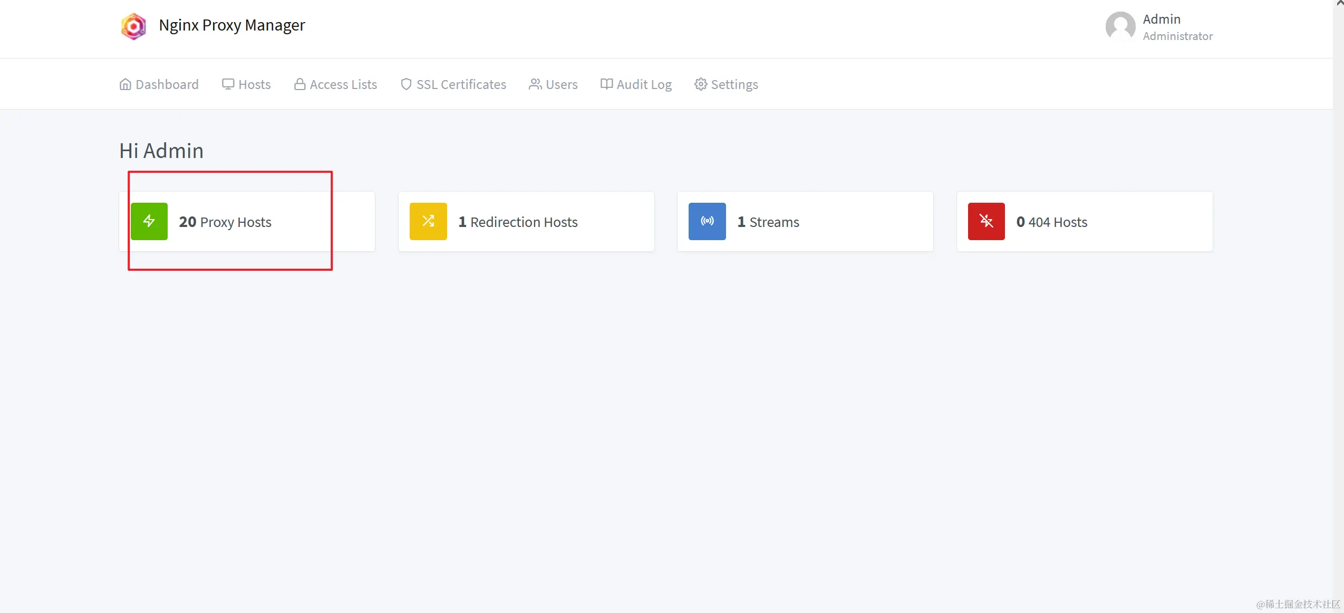
Task: Click the yellow shuffle Redirection Hosts icon
Action: click(x=428, y=221)
